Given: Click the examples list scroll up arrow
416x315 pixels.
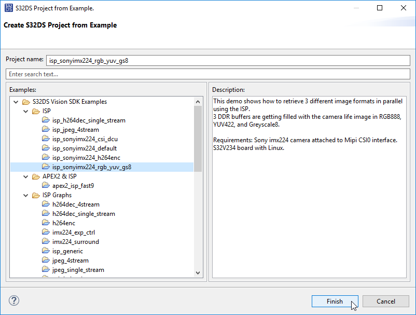Looking at the screenshot, I should [x=198, y=102].
